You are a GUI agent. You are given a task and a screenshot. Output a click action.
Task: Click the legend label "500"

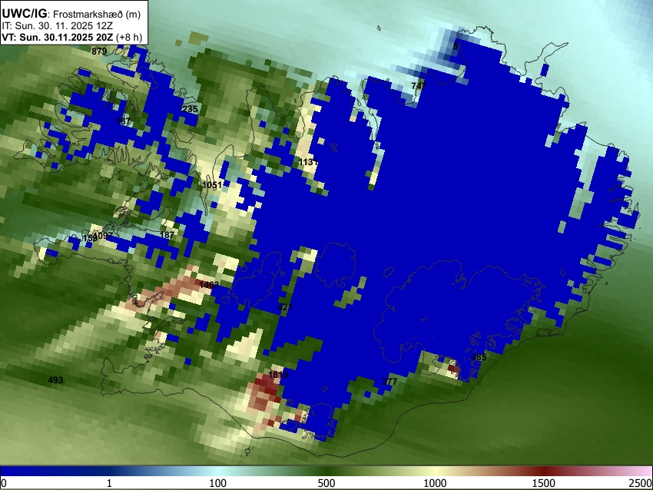tap(326, 483)
